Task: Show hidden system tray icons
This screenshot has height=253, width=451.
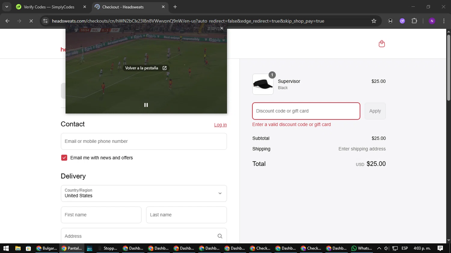Action: 379,248
